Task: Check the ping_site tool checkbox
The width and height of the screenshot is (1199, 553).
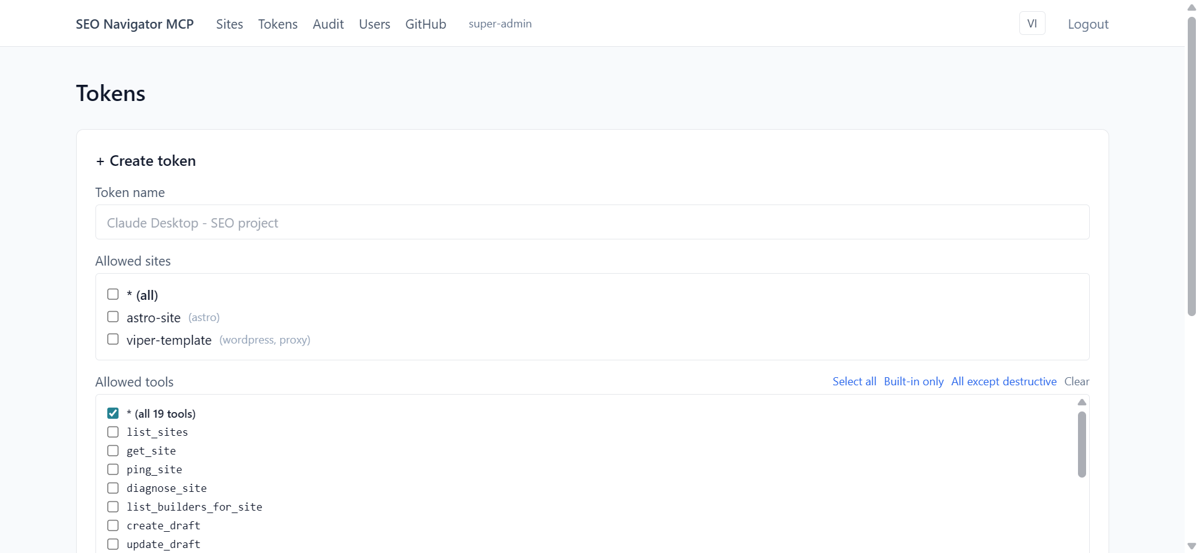Action: coord(113,469)
